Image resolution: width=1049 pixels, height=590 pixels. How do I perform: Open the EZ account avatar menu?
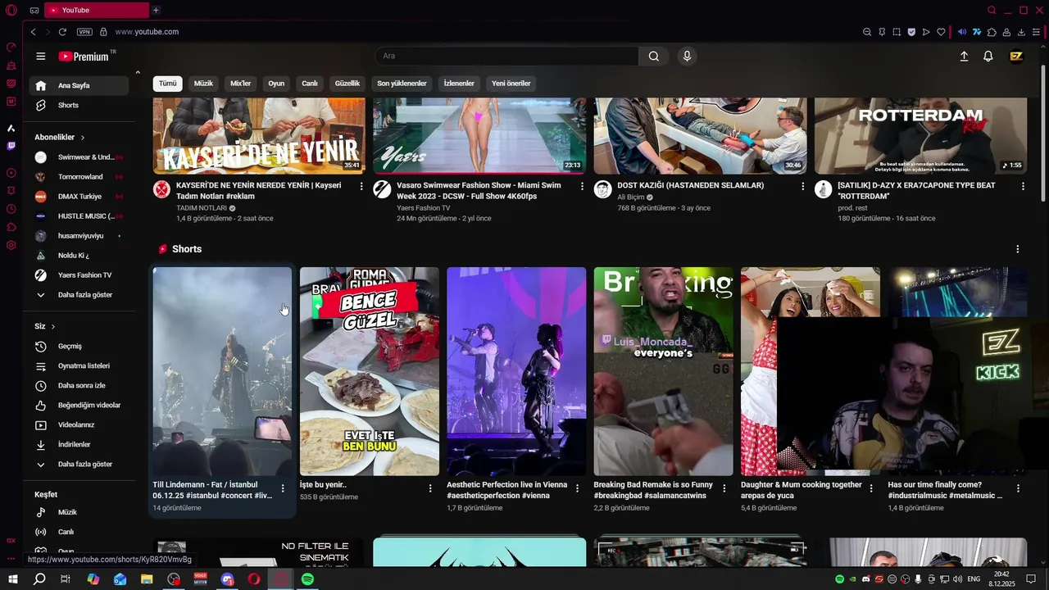(1016, 56)
